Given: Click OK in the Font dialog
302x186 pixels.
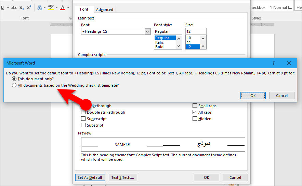Looking at the screenshot, I should [x=207, y=177].
